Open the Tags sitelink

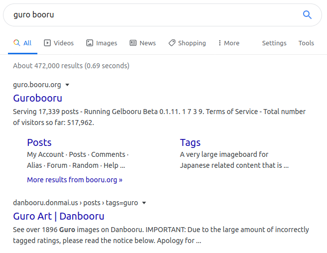pos(190,142)
